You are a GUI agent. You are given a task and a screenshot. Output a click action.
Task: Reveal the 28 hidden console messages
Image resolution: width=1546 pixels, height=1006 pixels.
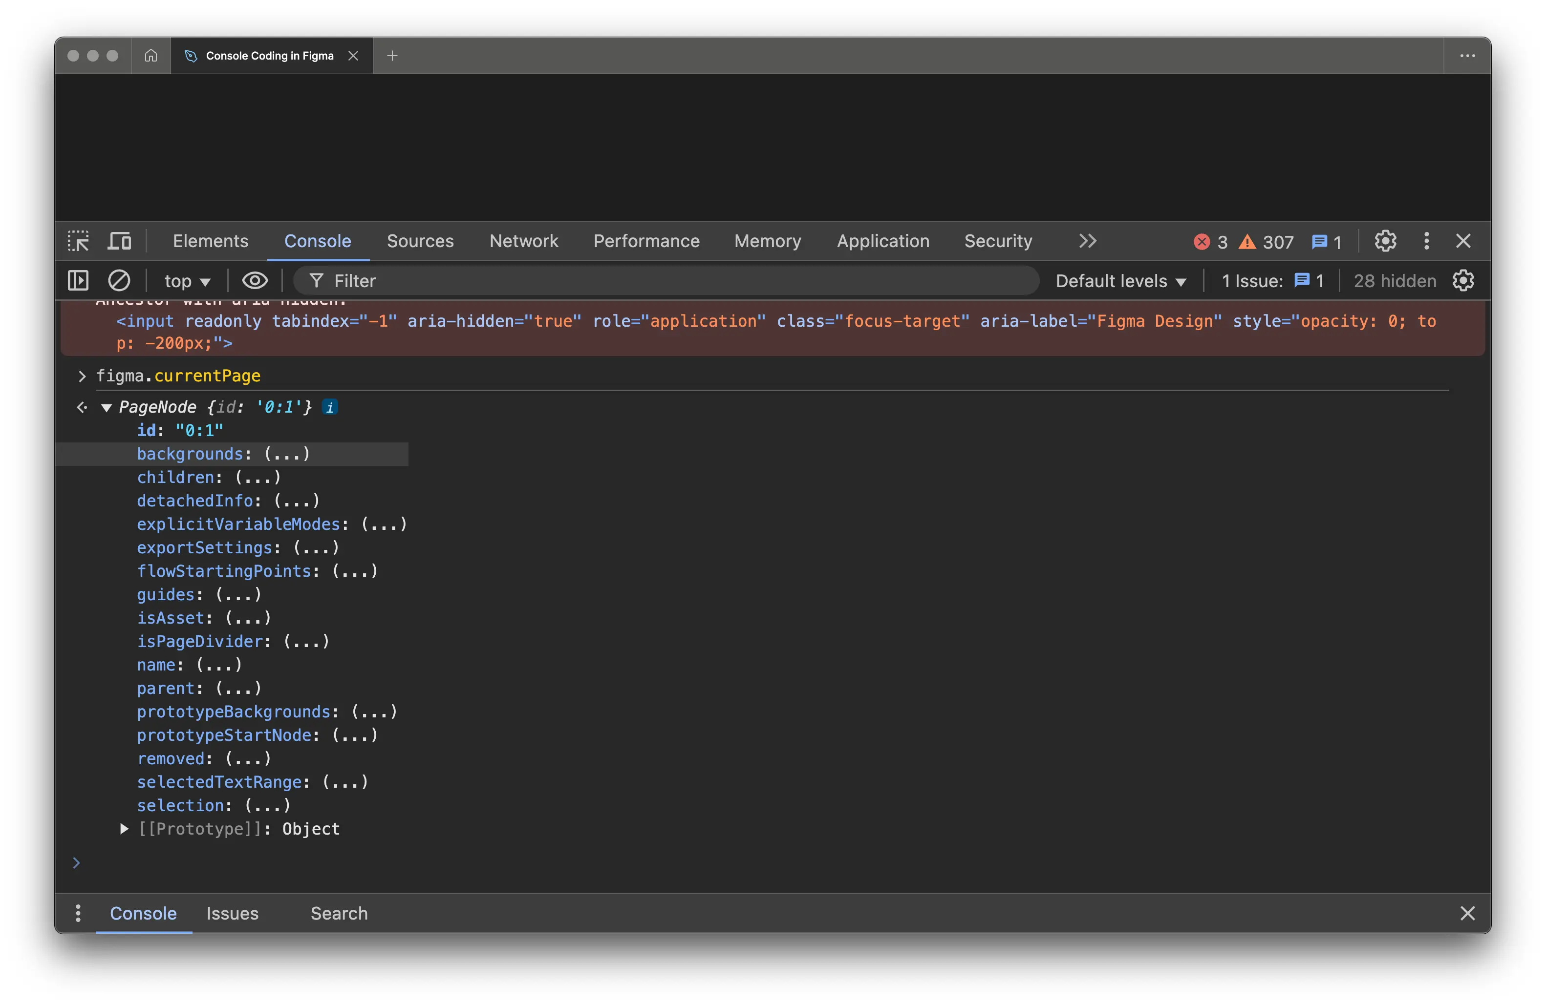pyautogui.click(x=1394, y=280)
